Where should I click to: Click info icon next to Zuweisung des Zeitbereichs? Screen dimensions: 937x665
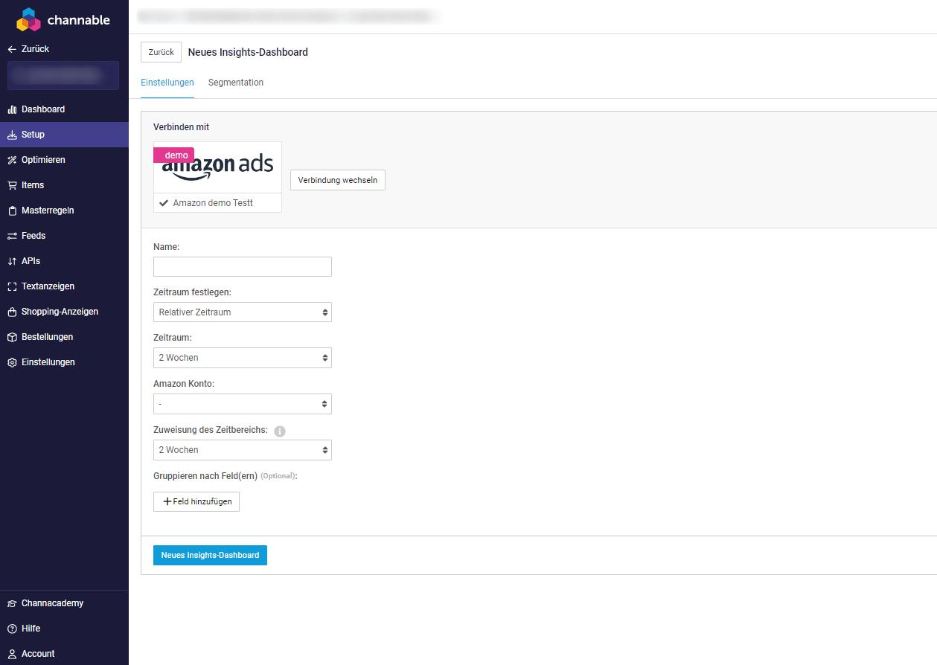[x=280, y=431]
